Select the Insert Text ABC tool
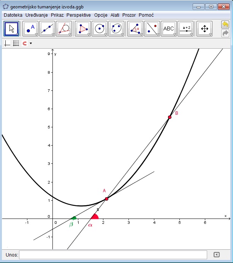Viewport: 233px width, 263px height. (x=168, y=29)
